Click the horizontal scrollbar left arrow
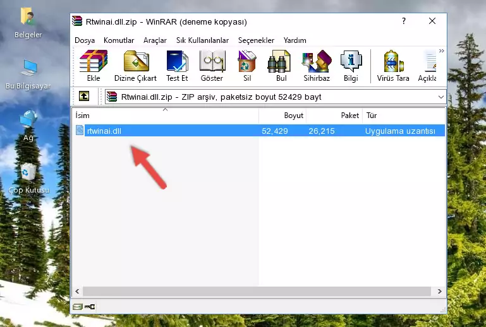The image size is (486, 327). pos(77,291)
